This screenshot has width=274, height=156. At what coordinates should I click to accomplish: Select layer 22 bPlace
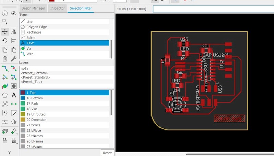pos(64,131)
